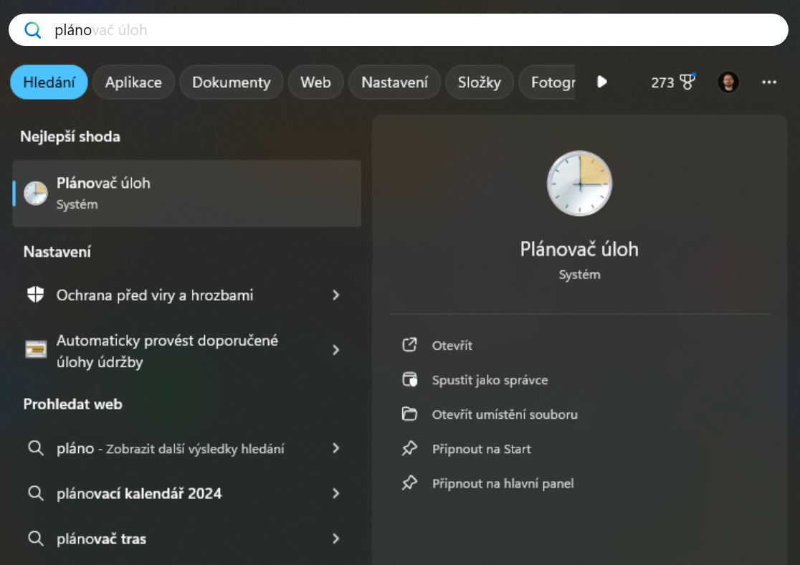The width and height of the screenshot is (800, 565).
Task: Switch to the Aplikace filter tab
Action: [133, 82]
